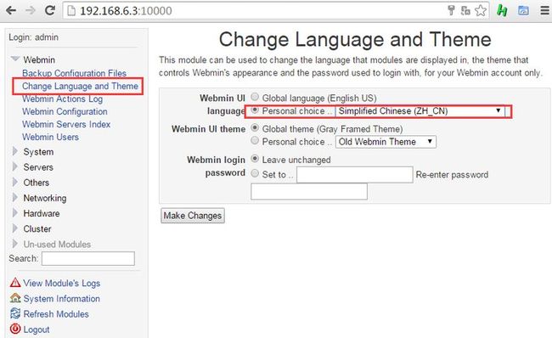
Task: Expand the Un-used Modules category
Action: [14, 244]
